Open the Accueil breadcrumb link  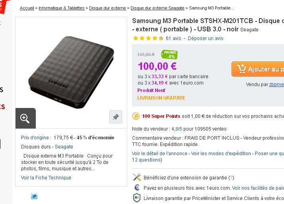(27, 8)
